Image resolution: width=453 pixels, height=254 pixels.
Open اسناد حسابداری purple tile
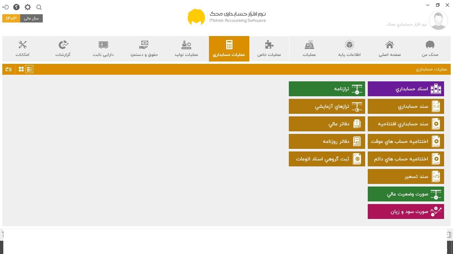(x=406, y=89)
